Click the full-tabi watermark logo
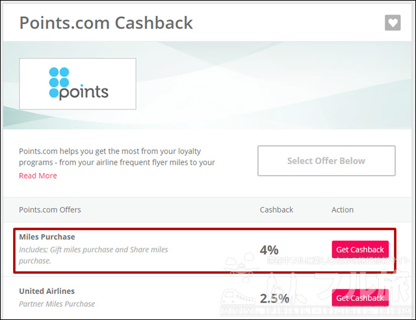416x320 pixels. (x=316, y=284)
